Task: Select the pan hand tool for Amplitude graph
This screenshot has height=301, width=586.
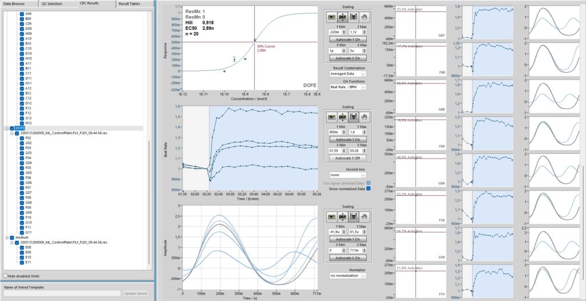Action: tap(363, 217)
